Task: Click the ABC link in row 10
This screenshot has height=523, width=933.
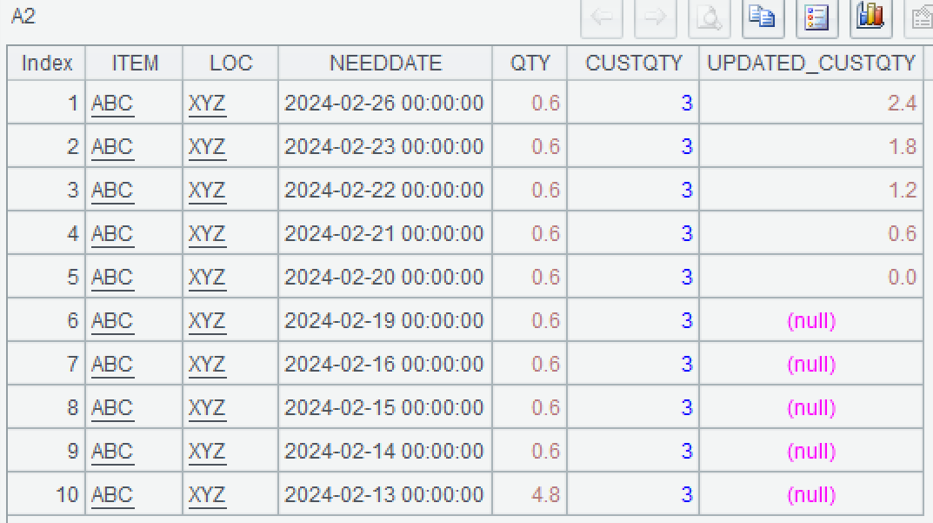Action: (112, 495)
